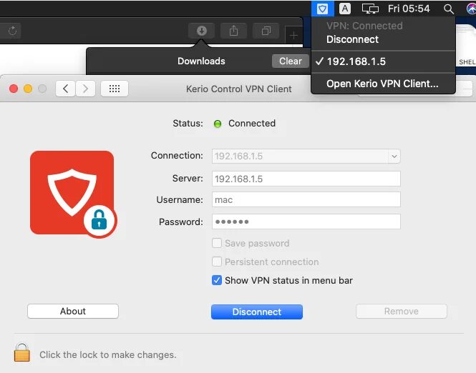The image size is (476, 373).
Task: Toggle the Save password checkbox
Action: pyautogui.click(x=217, y=243)
